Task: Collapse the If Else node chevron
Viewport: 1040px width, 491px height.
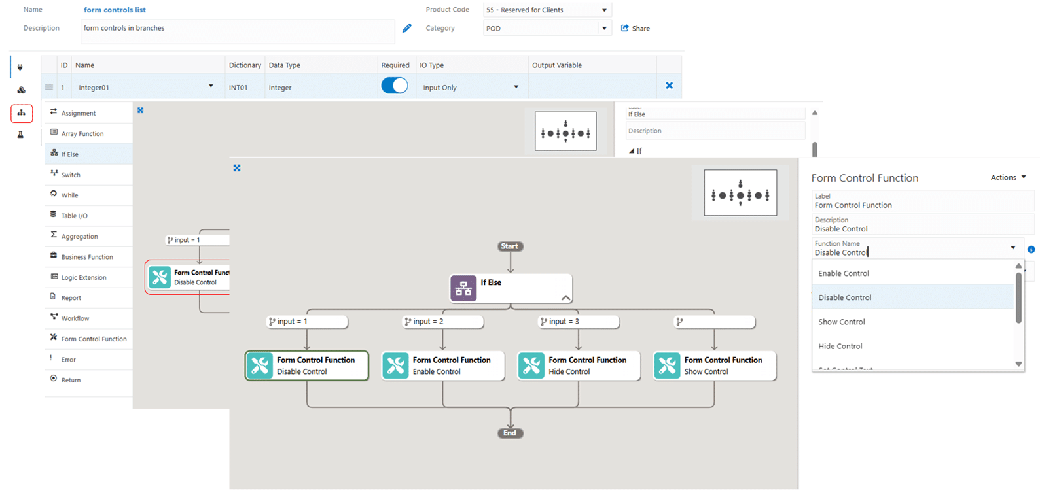Action: click(x=565, y=297)
